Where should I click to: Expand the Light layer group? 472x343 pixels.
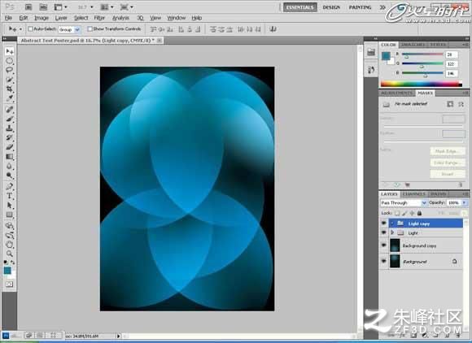click(x=392, y=232)
